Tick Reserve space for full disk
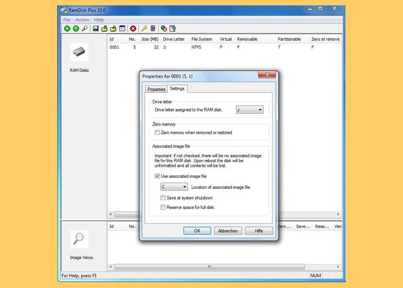Screen dimensions: 403x288 pos(163,207)
